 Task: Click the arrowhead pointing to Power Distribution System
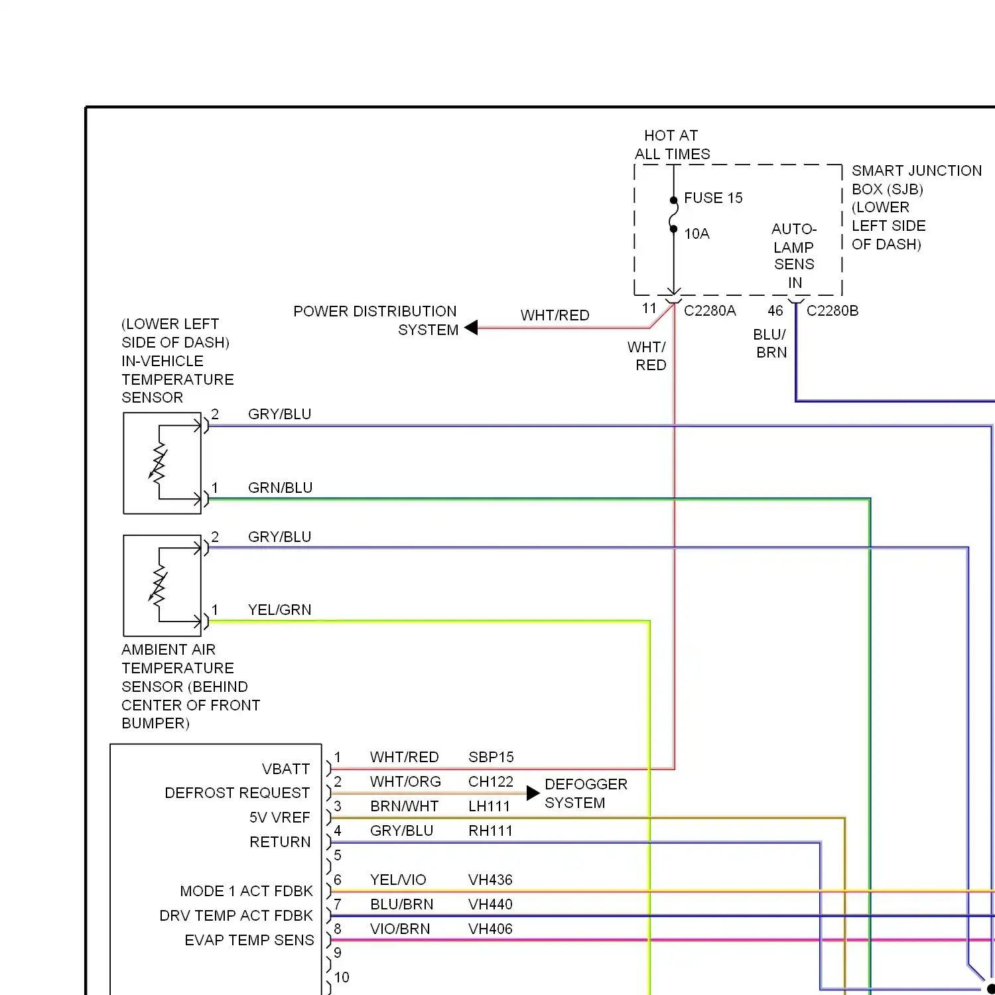471,328
